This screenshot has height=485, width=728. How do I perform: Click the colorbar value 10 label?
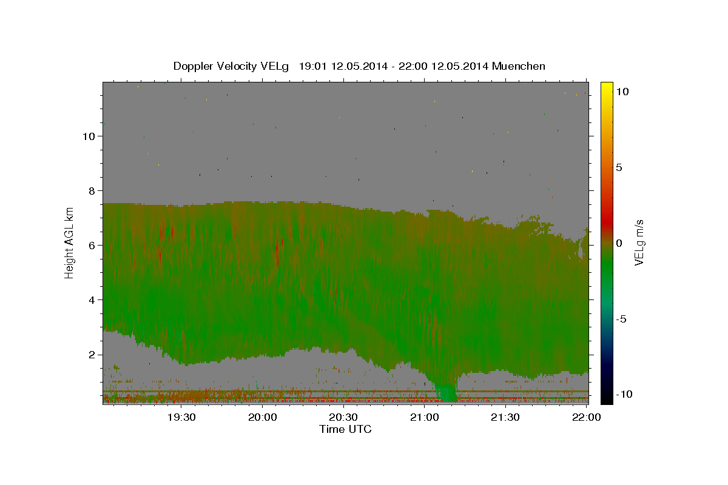click(622, 92)
